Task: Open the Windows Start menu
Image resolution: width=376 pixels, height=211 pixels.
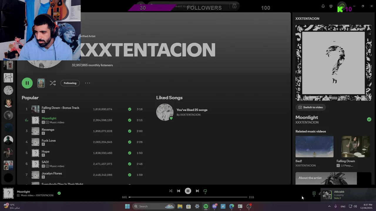Action: click(127, 206)
